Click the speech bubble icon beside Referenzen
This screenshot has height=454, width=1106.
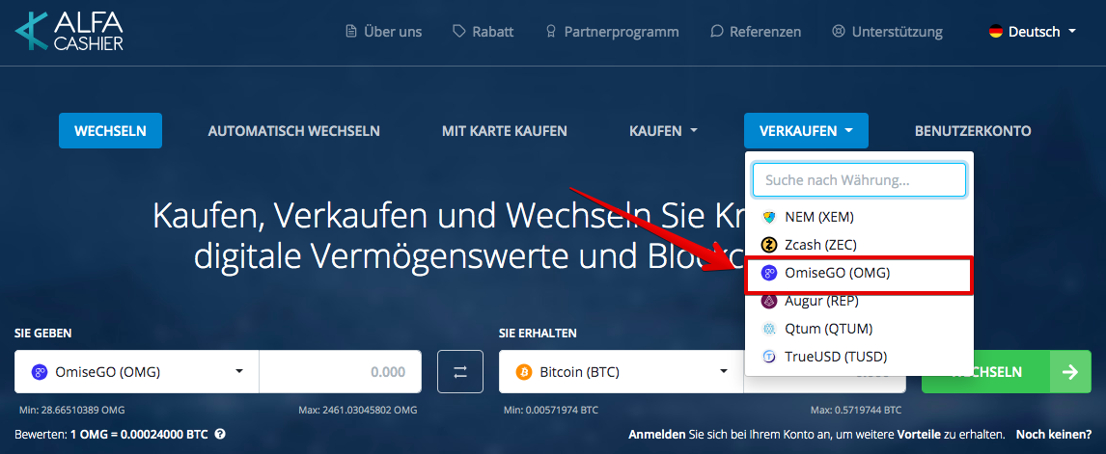717,32
